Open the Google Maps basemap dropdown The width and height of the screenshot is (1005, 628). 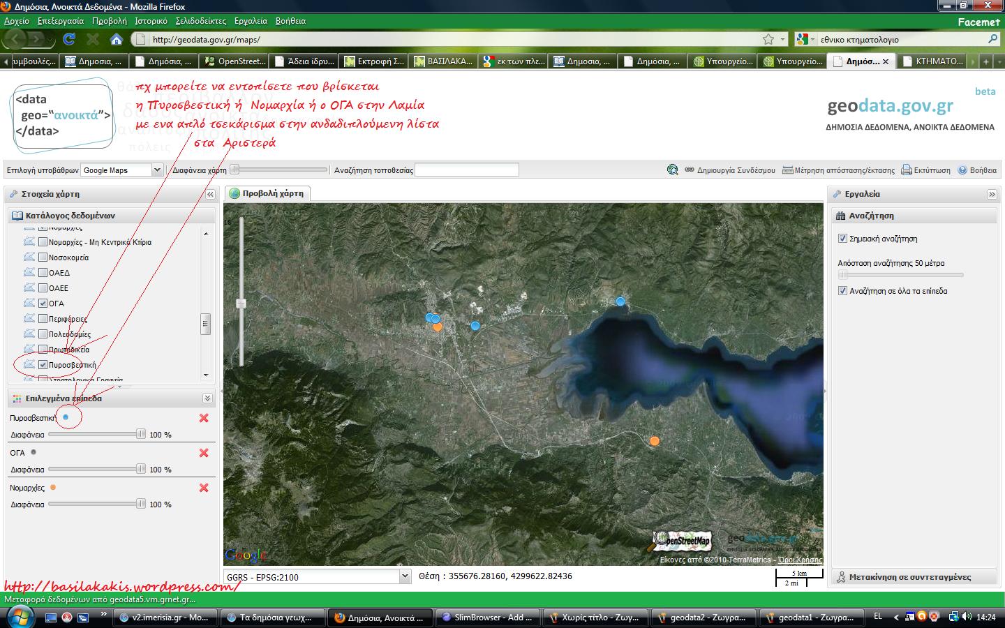pos(157,170)
